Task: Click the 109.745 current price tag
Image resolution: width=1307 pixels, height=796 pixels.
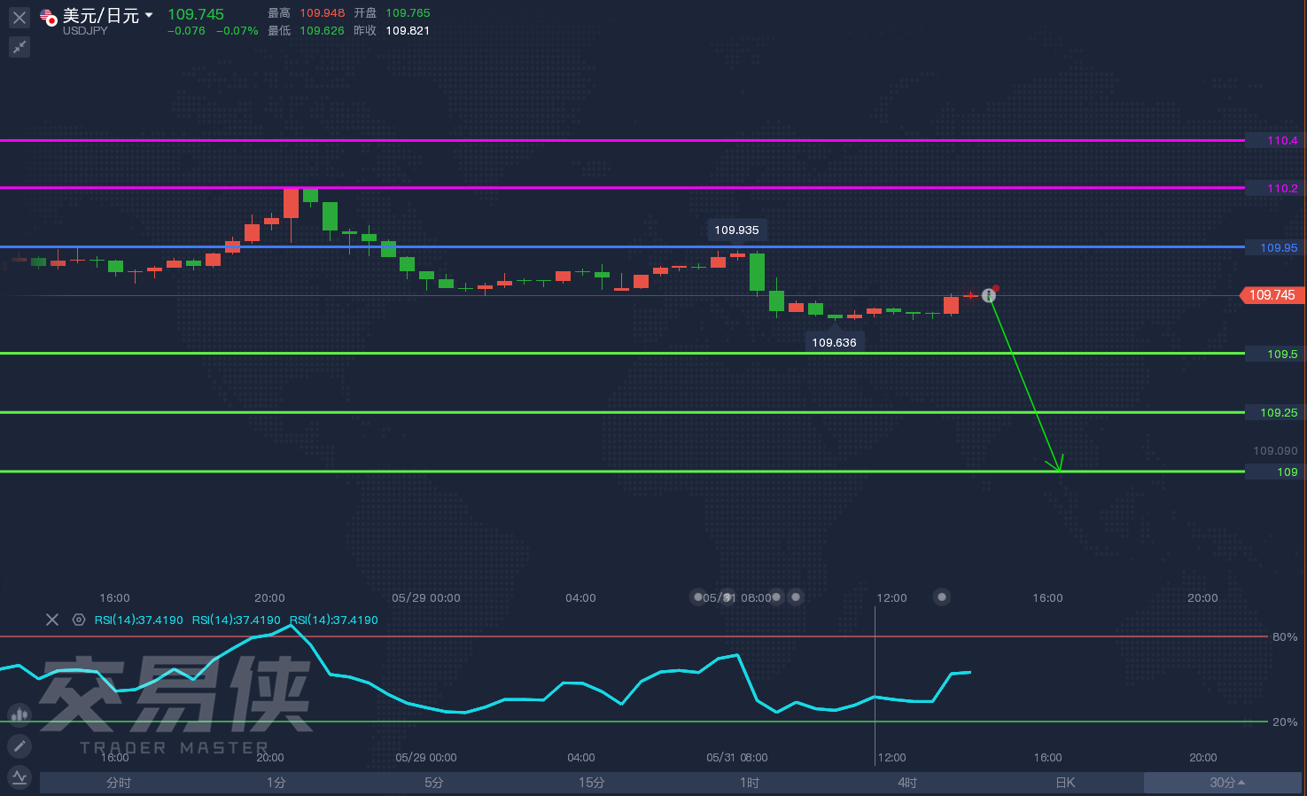Action: point(1272,295)
